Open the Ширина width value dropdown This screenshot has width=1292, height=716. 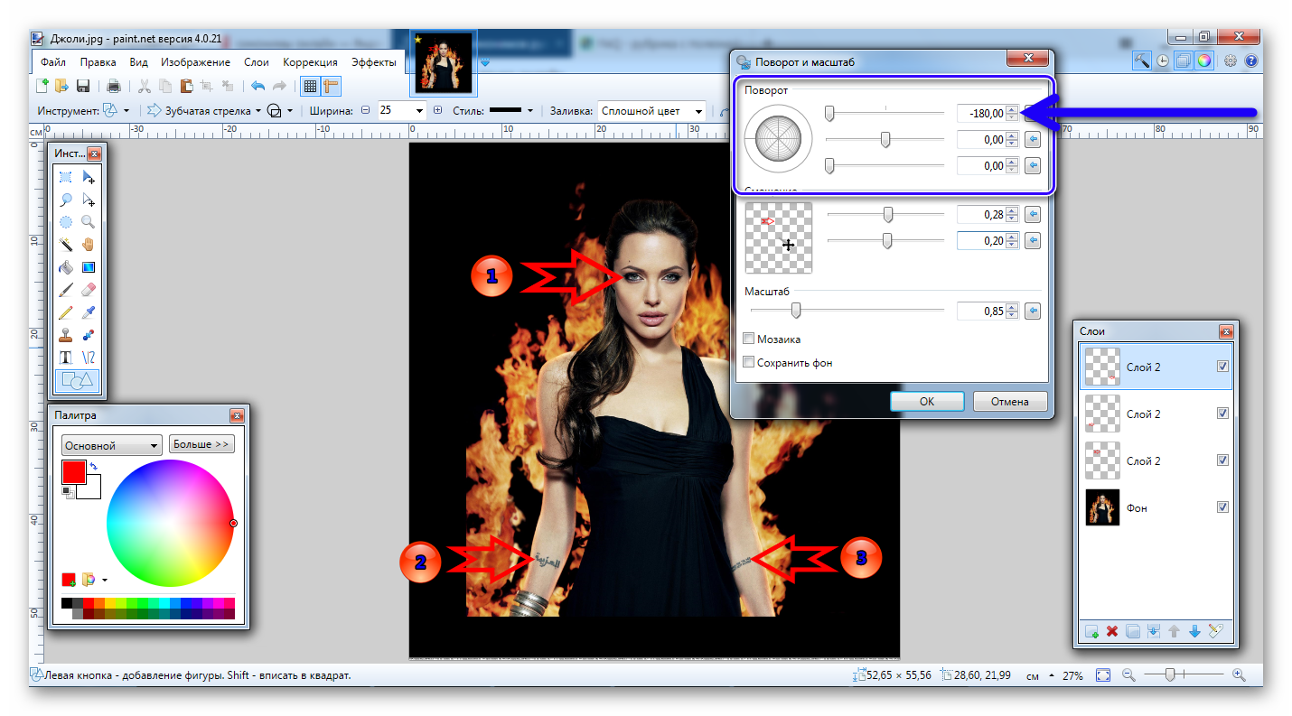coord(419,111)
